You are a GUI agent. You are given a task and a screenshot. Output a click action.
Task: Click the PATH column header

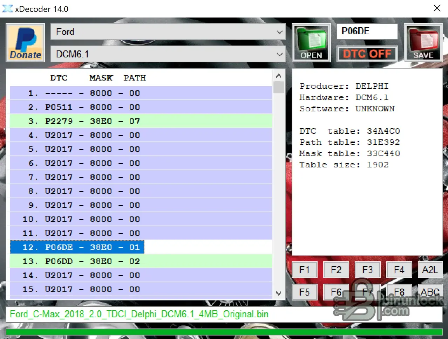pos(135,78)
